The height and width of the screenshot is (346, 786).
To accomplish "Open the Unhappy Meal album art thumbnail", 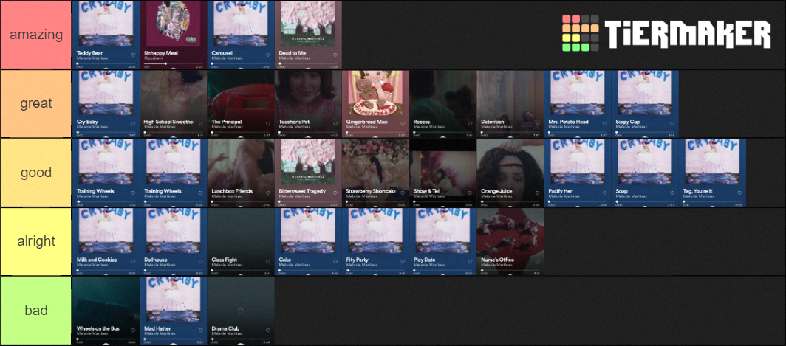I will point(173,23).
